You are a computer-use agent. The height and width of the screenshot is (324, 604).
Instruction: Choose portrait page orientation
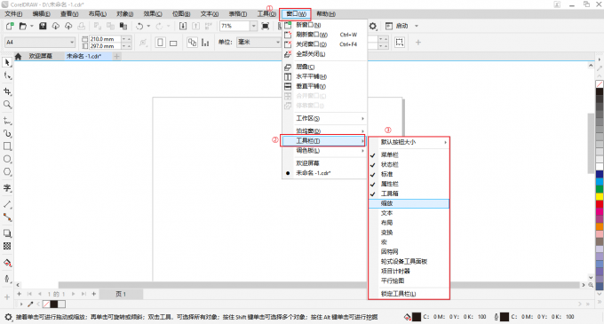(x=160, y=42)
